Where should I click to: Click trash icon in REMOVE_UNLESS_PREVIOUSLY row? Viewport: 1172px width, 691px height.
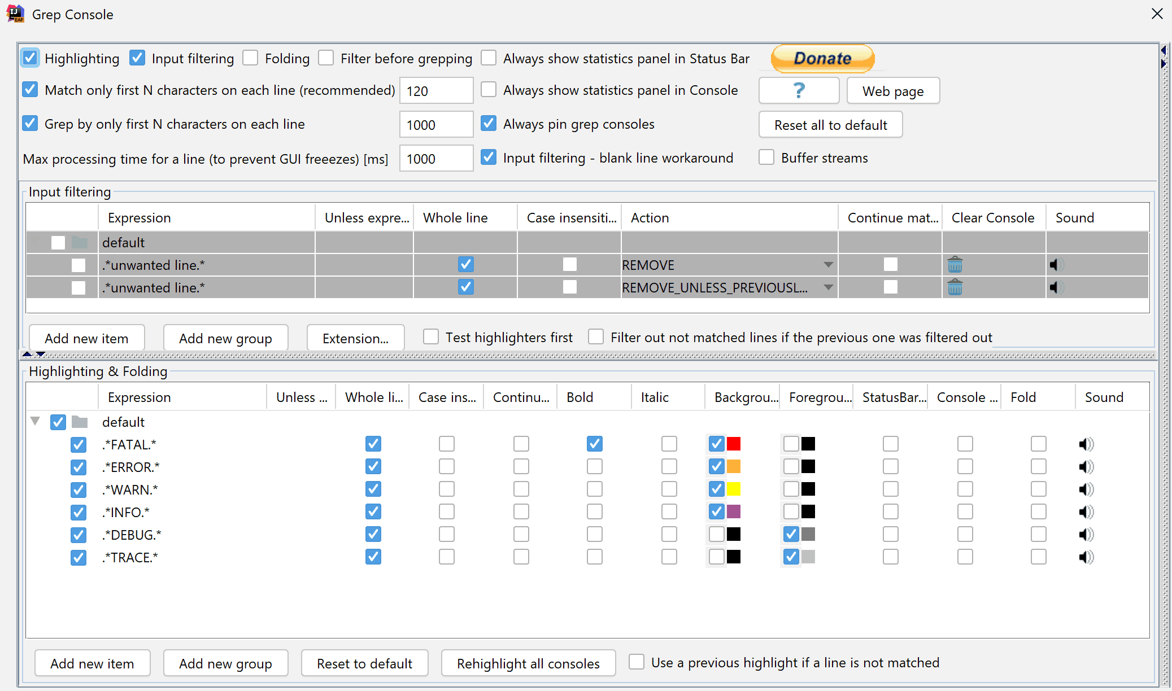click(955, 287)
